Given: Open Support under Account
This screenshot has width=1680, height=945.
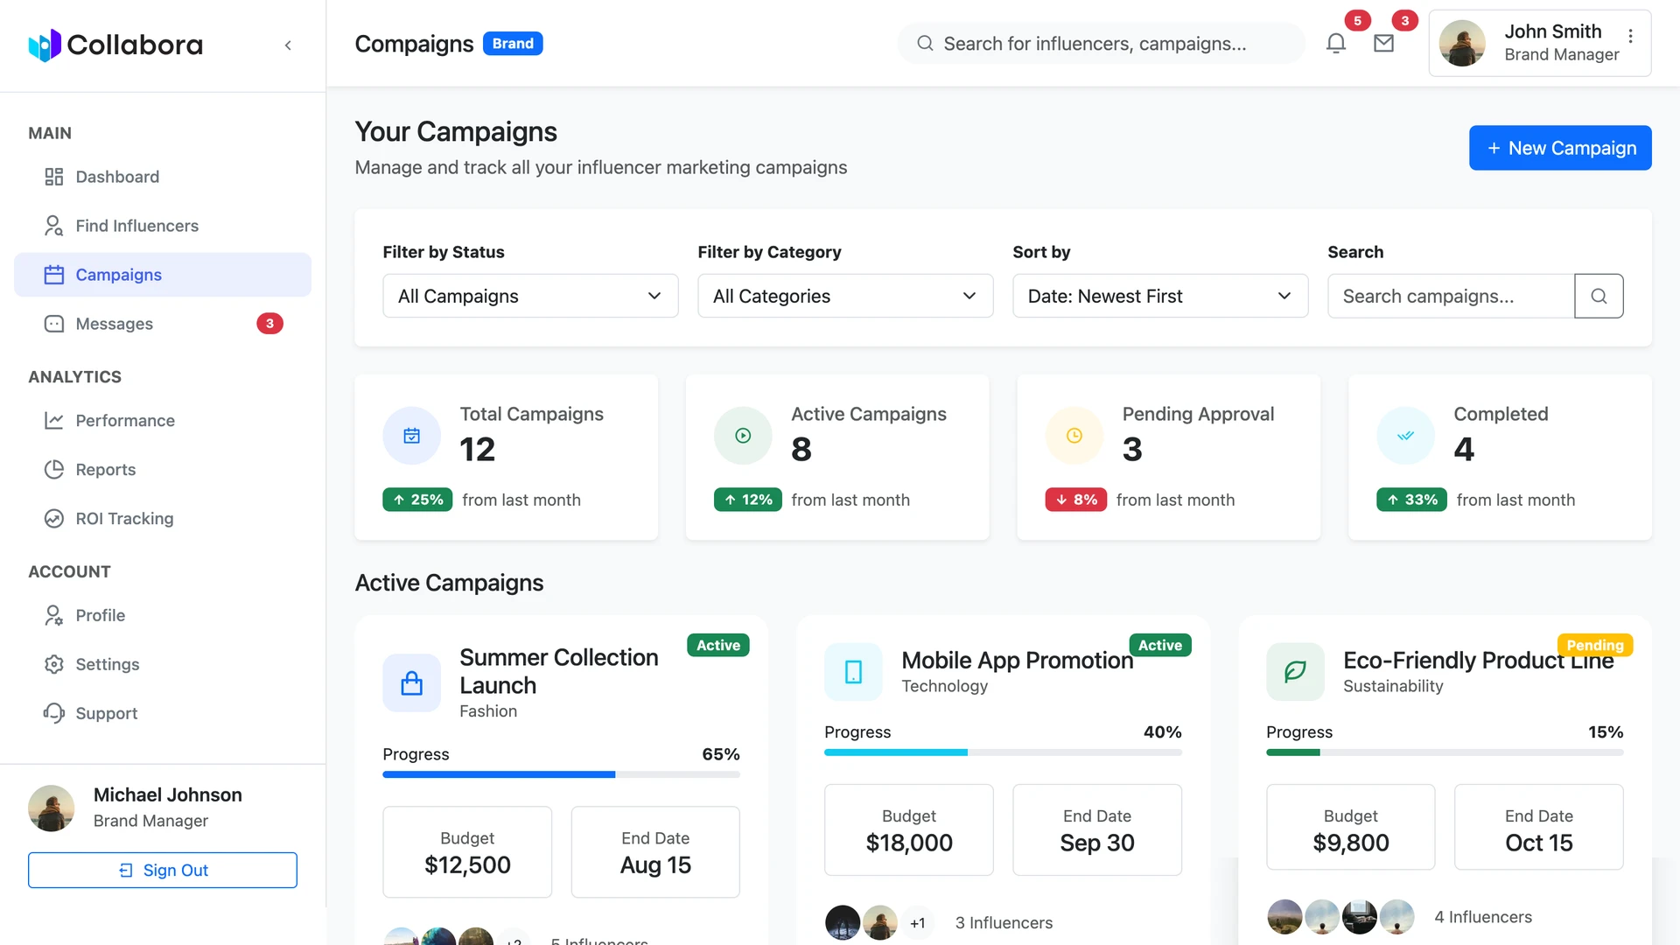Looking at the screenshot, I should click(163, 713).
